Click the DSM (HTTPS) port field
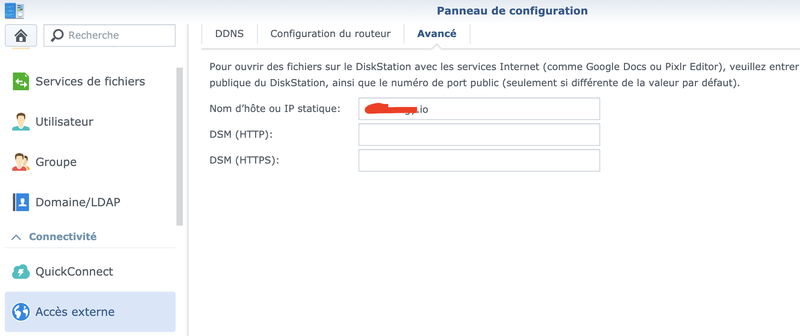 point(479,160)
